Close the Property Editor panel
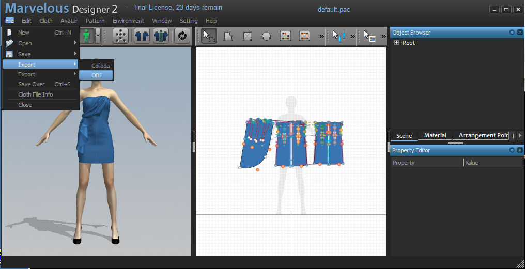Screen dimensions: 525x269 coord(520,150)
